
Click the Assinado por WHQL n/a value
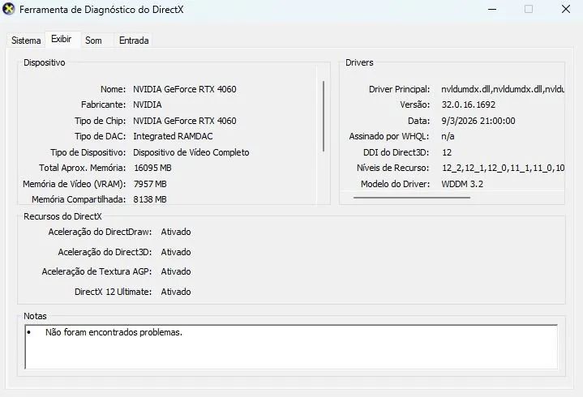point(448,136)
